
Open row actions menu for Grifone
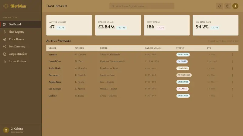[232, 96]
